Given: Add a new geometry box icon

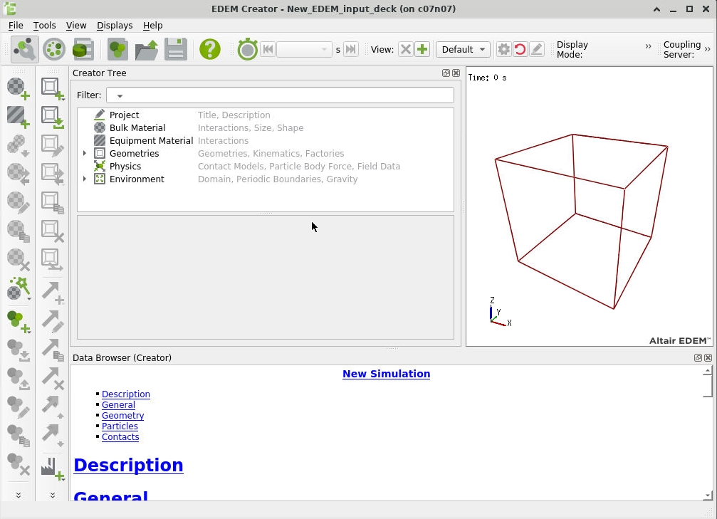Looking at the screenshot, I should [53, 88].
